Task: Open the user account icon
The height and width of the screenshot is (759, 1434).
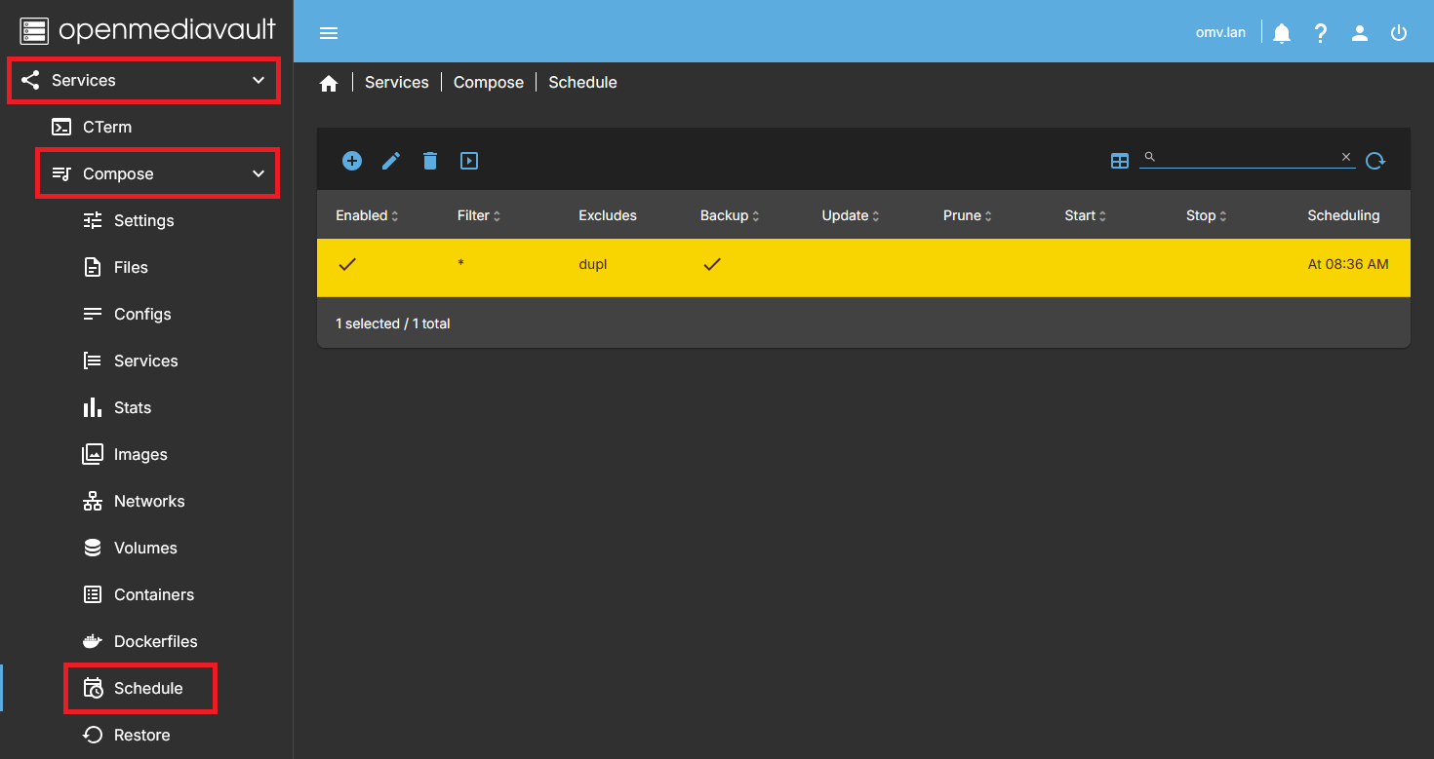Action: (1360, 33)
